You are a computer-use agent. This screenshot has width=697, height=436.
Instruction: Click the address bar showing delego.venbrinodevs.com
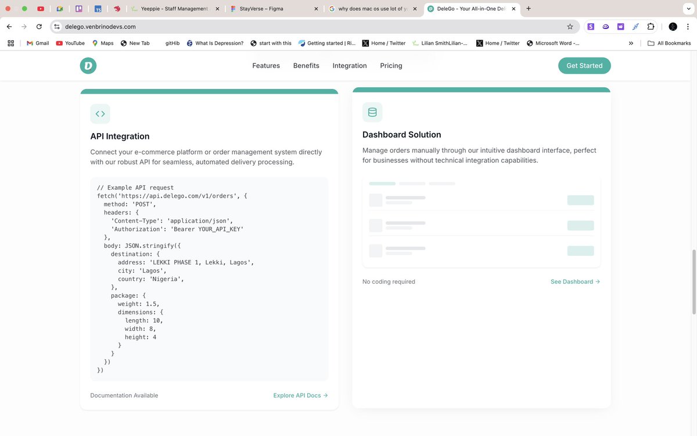[x=314, y=27]
